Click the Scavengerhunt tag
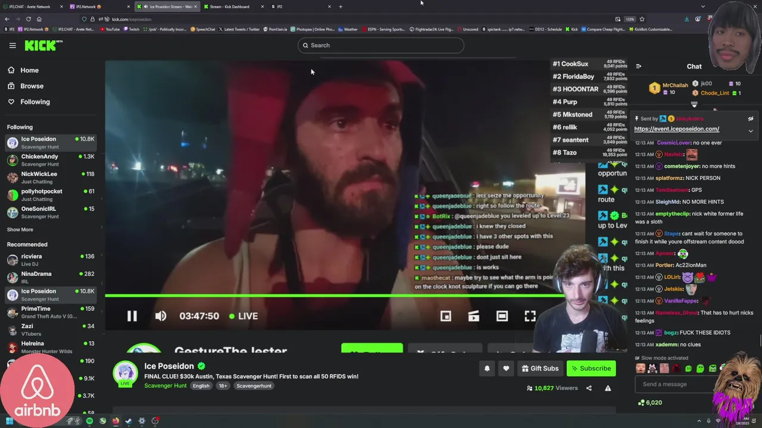This screenshot has width=762, height=428. (254, 386)
